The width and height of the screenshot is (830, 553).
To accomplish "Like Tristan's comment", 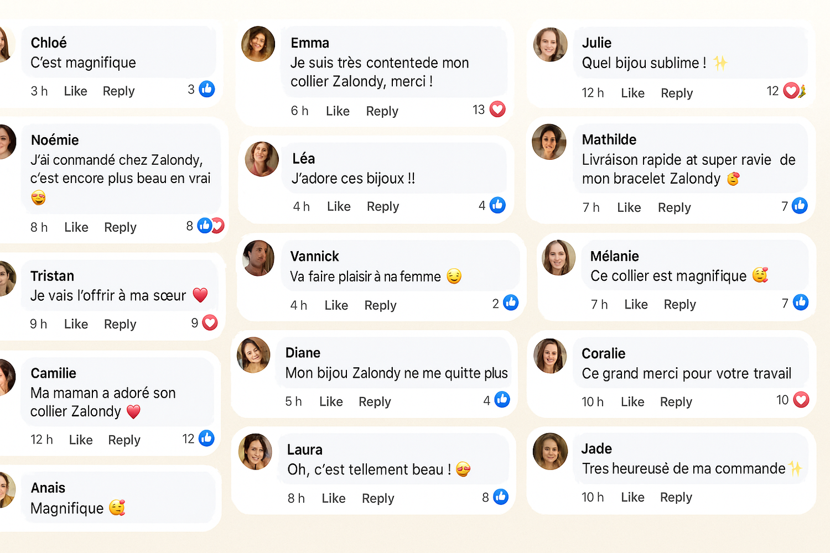I will pyautogui.click(x=76, y=324).
